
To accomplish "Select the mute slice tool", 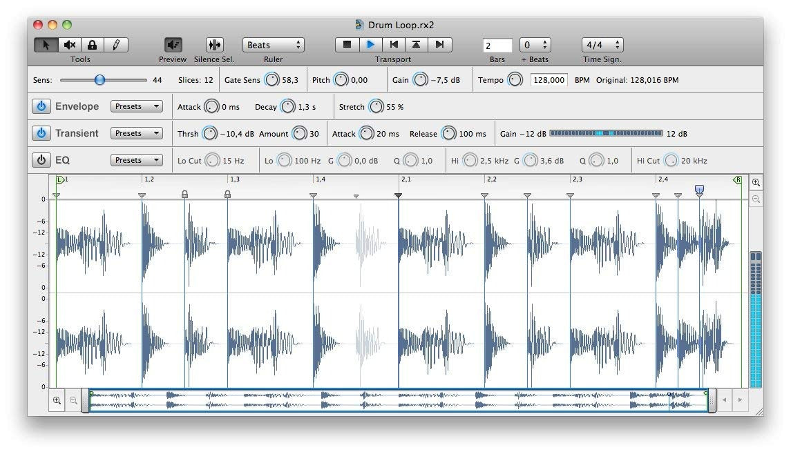I will (x=69, y=45).
